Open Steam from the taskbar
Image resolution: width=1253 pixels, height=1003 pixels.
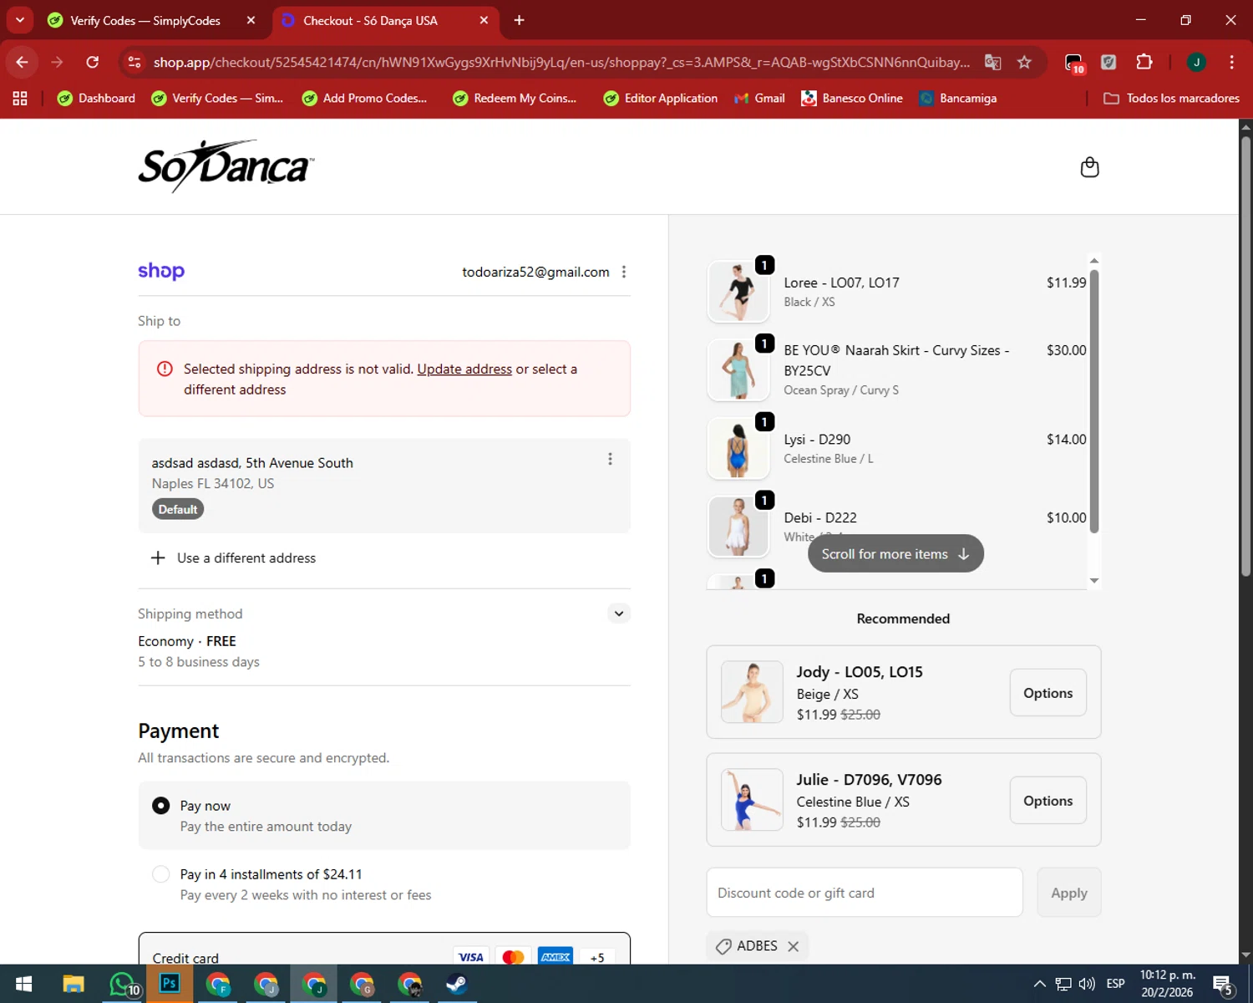point(456,984)
